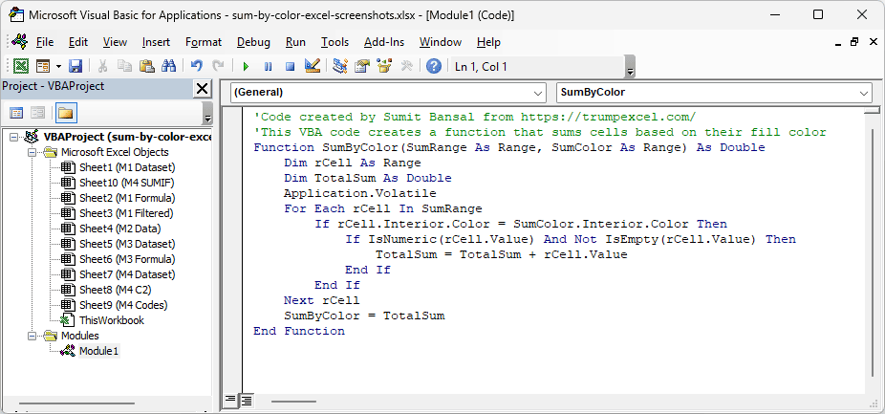Click the Save workbook toolbar icon

pyautogui.click(x=76, y=67)
